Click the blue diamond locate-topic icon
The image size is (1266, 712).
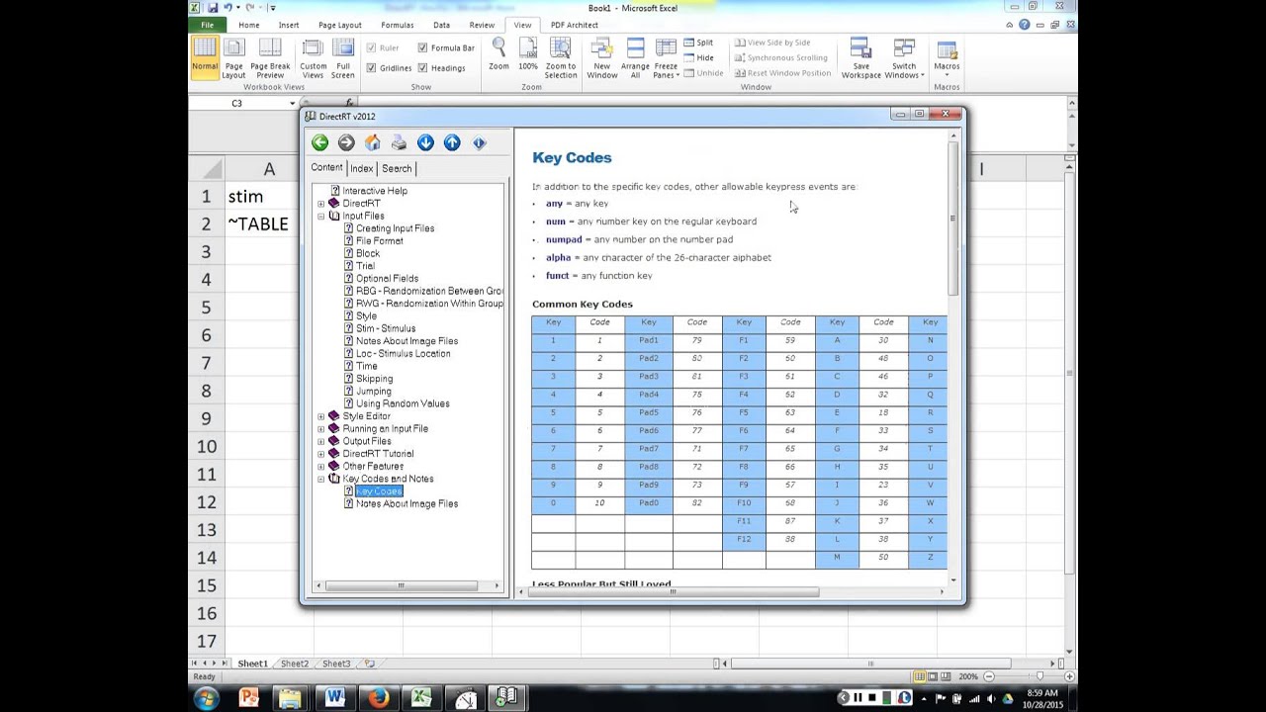pos(479,142)
